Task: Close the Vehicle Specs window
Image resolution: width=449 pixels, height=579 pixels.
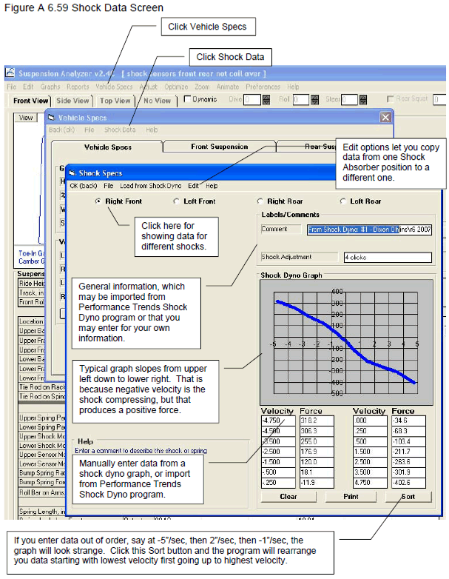Action: [x=385, y=118]
